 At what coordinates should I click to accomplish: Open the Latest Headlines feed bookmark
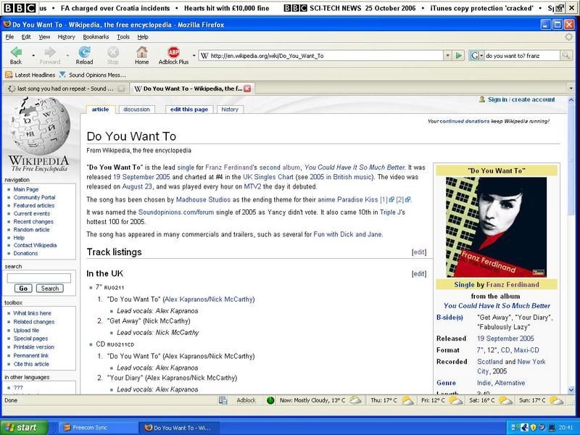coord(30,75)
